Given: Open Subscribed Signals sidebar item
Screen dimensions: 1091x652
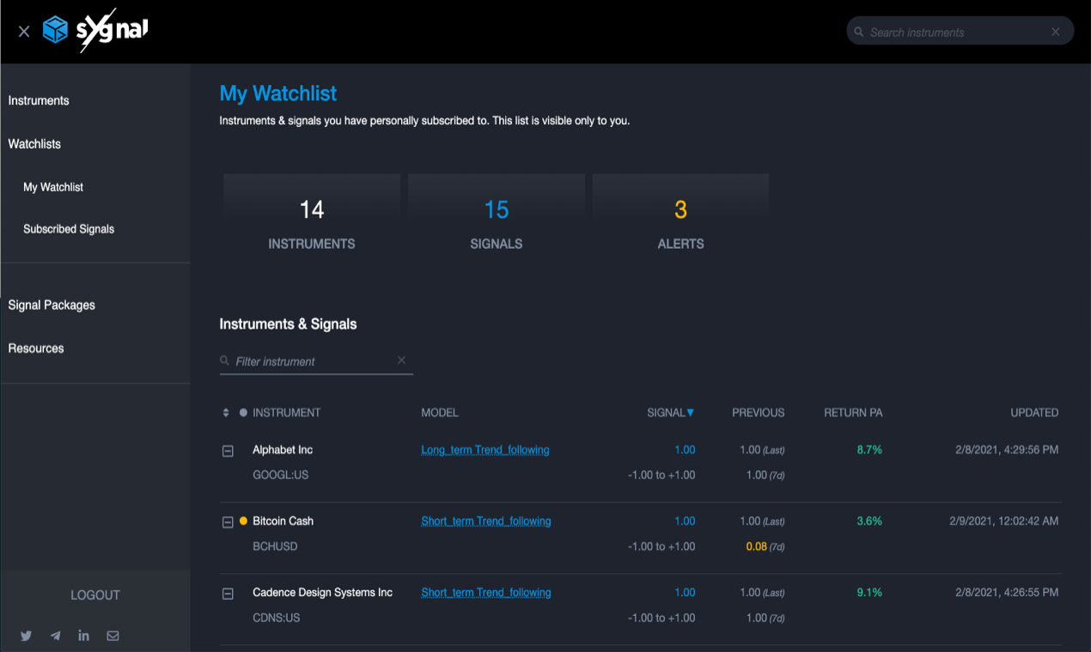Looking at the screenshot, I should [x=69, y=229].
